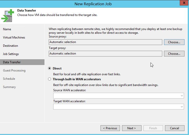The height and width of the screenshot is (135, 189).
Task: Go to the Virtual Machines step
Action: pyautogui.click(x=14, y=37)
